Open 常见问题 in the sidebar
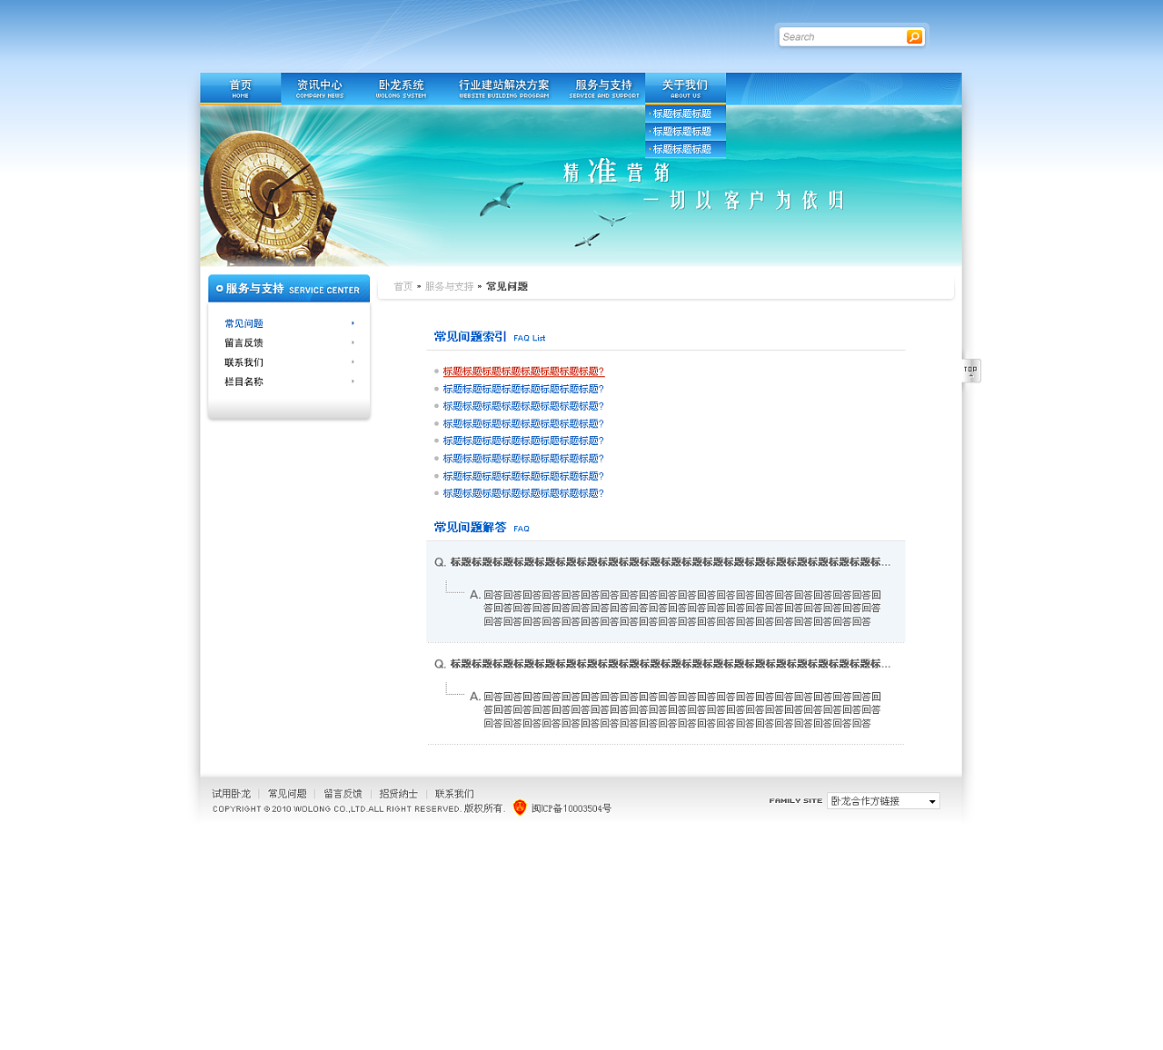This screenshot has width=1163, height=1050. click(244, 323)
